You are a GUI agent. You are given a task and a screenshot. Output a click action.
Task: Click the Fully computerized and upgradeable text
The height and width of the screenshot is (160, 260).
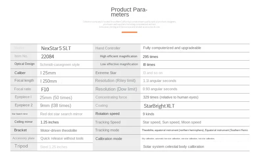[172, 48]
